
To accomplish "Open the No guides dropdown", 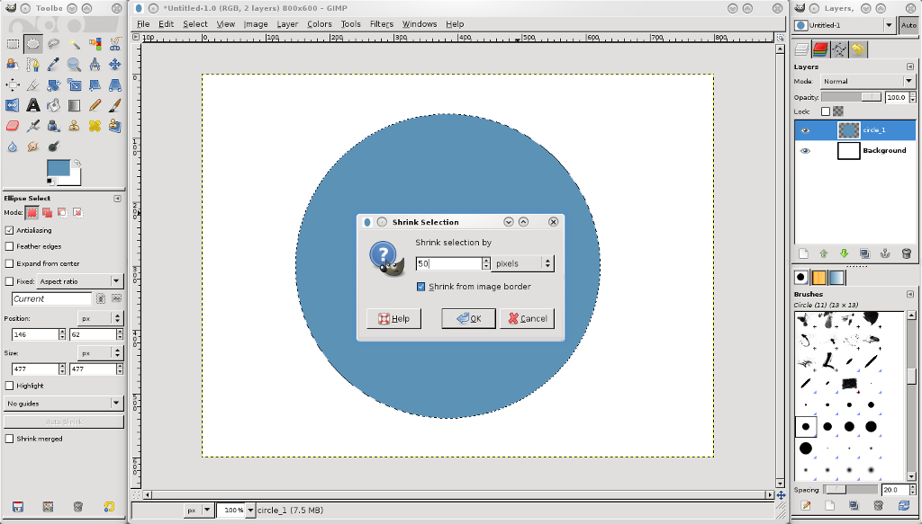I will pos(63,404).
